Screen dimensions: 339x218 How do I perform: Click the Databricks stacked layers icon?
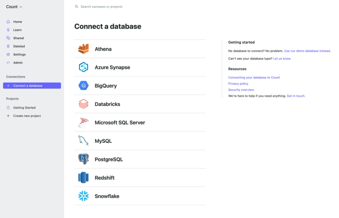83,104
